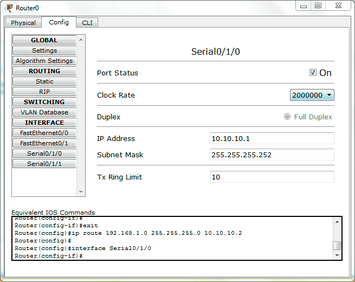Open Static routing configuration

(44, 81)
